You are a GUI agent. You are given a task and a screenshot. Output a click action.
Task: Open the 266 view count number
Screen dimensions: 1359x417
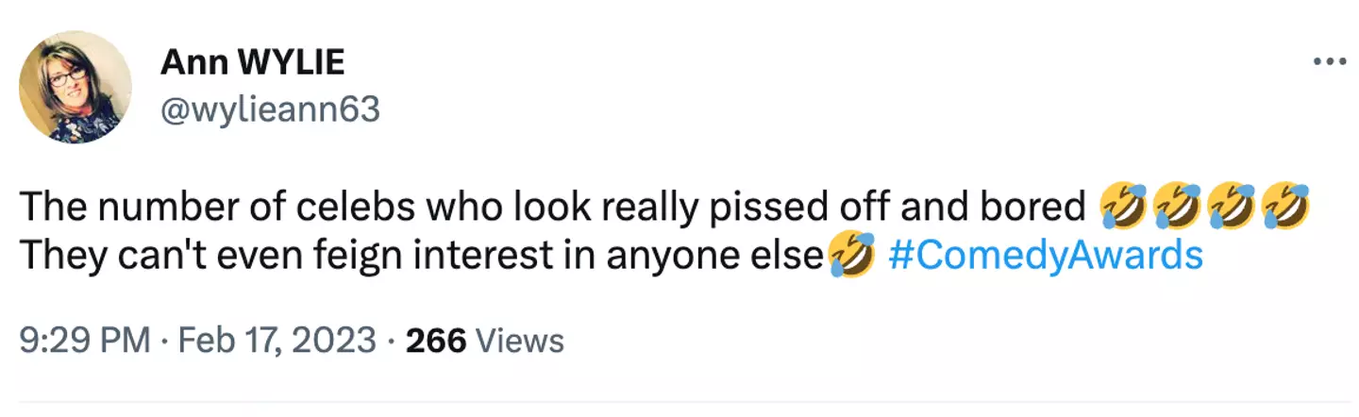pos(435,340)
